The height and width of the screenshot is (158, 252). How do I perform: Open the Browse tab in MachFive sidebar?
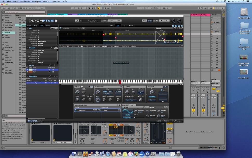(48, 26)
